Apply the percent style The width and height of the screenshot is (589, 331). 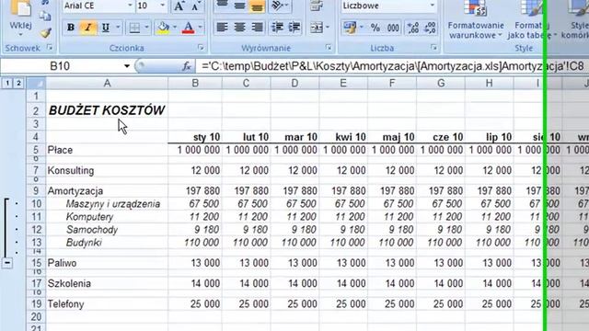[x=375, y=28]
